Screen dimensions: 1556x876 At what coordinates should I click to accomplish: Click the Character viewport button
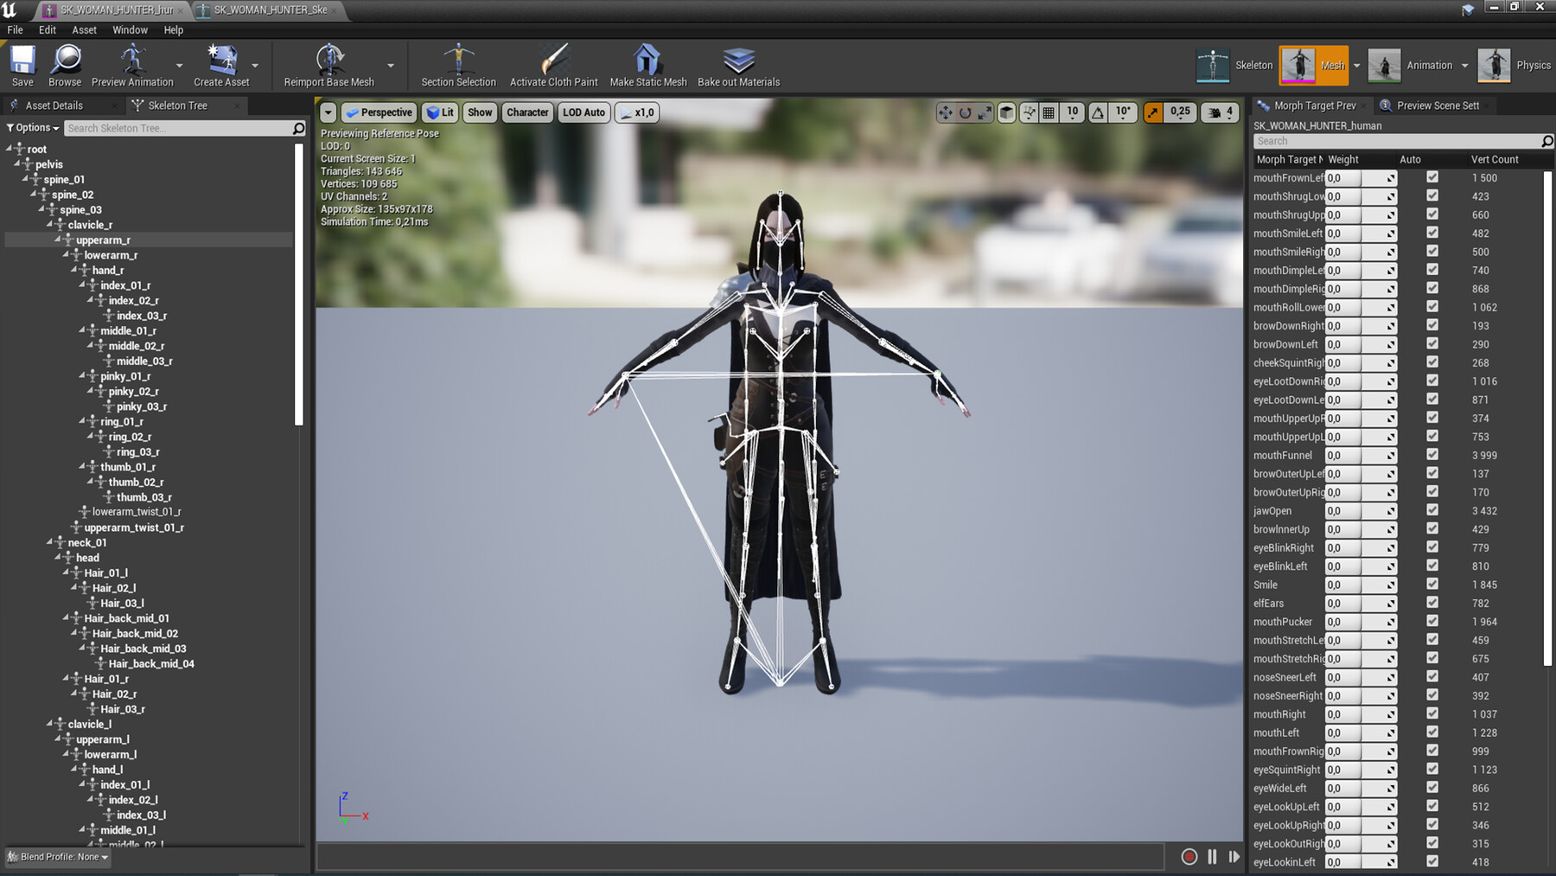point(527,112)
